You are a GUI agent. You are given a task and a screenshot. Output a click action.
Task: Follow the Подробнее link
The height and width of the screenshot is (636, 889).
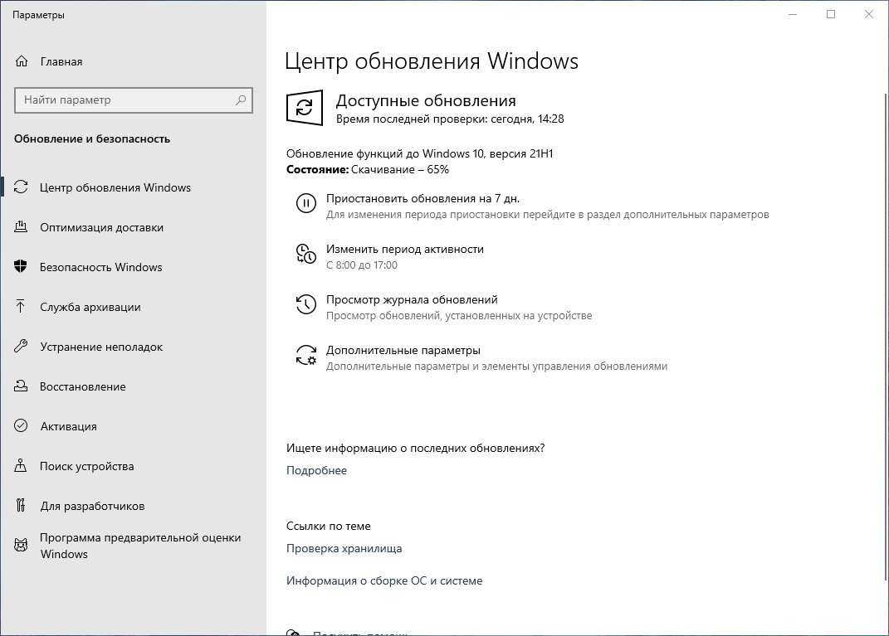point(316,470)
